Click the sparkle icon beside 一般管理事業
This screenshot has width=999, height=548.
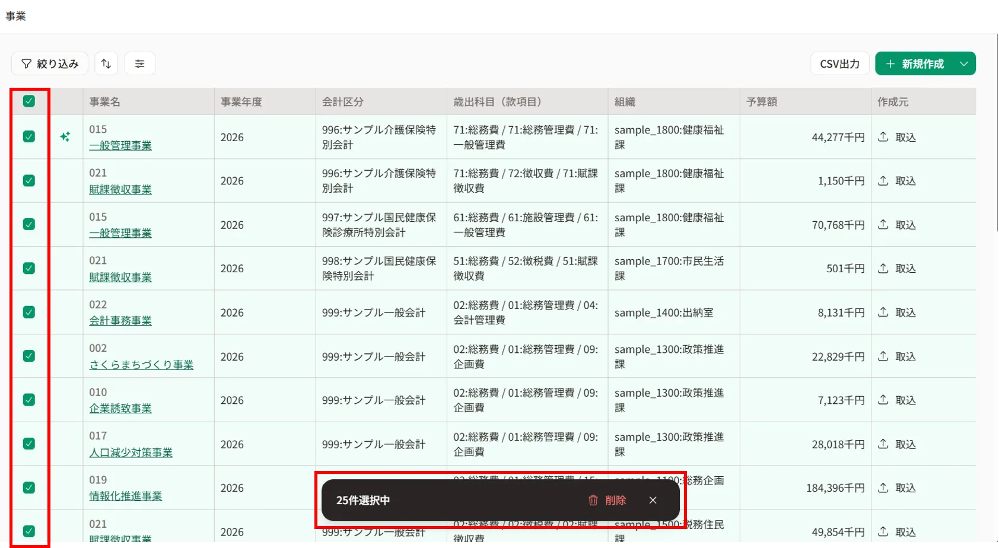[65, 137]
